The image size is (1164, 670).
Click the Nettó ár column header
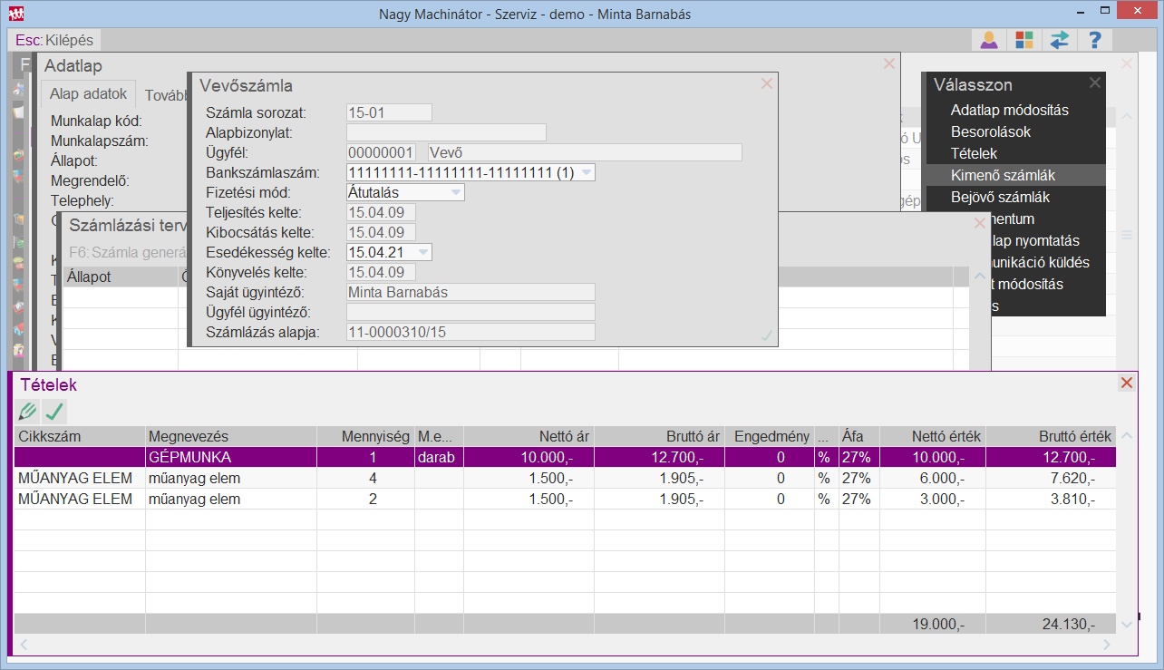tap(529, 436)
